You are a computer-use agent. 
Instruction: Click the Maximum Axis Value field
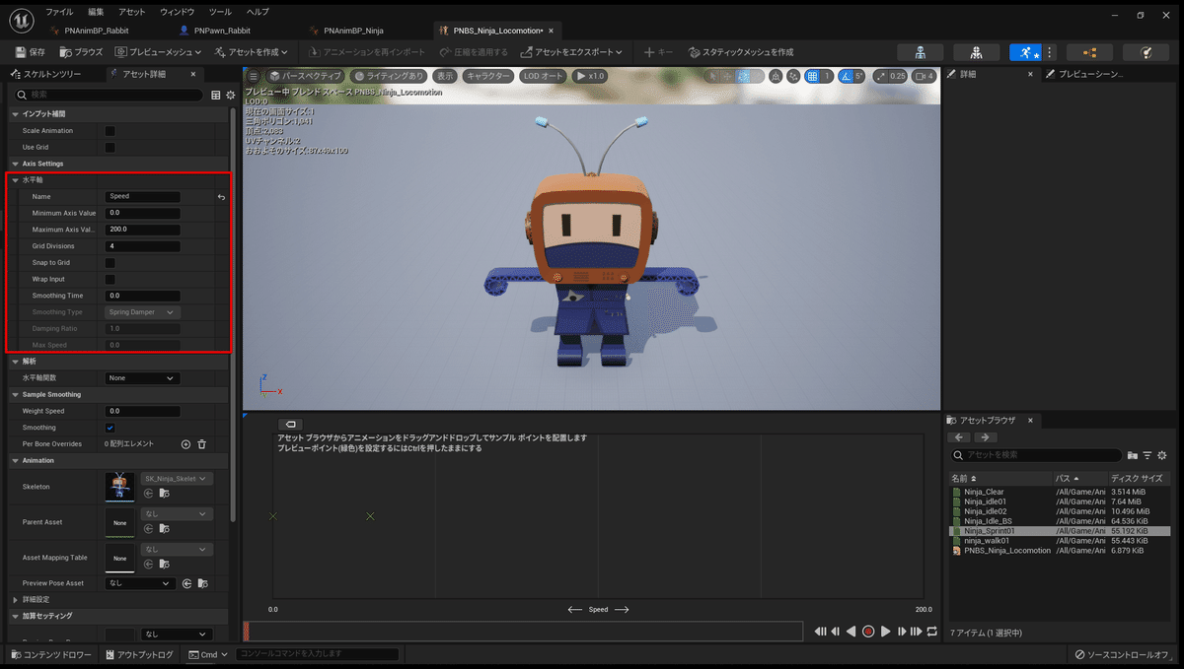[143, 230]
